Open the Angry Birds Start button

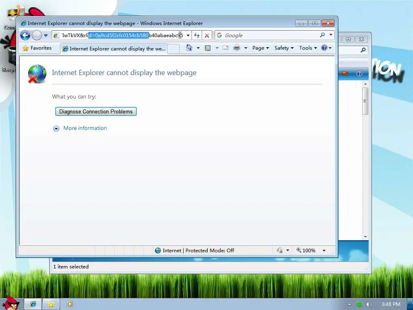point(10,303)
